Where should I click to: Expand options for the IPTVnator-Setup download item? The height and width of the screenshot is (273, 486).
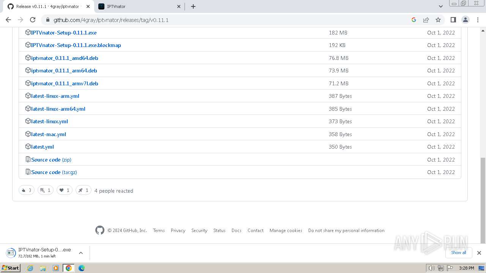[x=80, y=253]
